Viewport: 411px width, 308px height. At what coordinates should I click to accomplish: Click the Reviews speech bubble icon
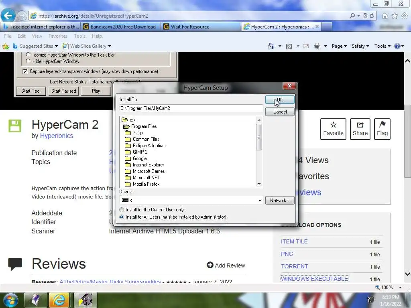15,264
